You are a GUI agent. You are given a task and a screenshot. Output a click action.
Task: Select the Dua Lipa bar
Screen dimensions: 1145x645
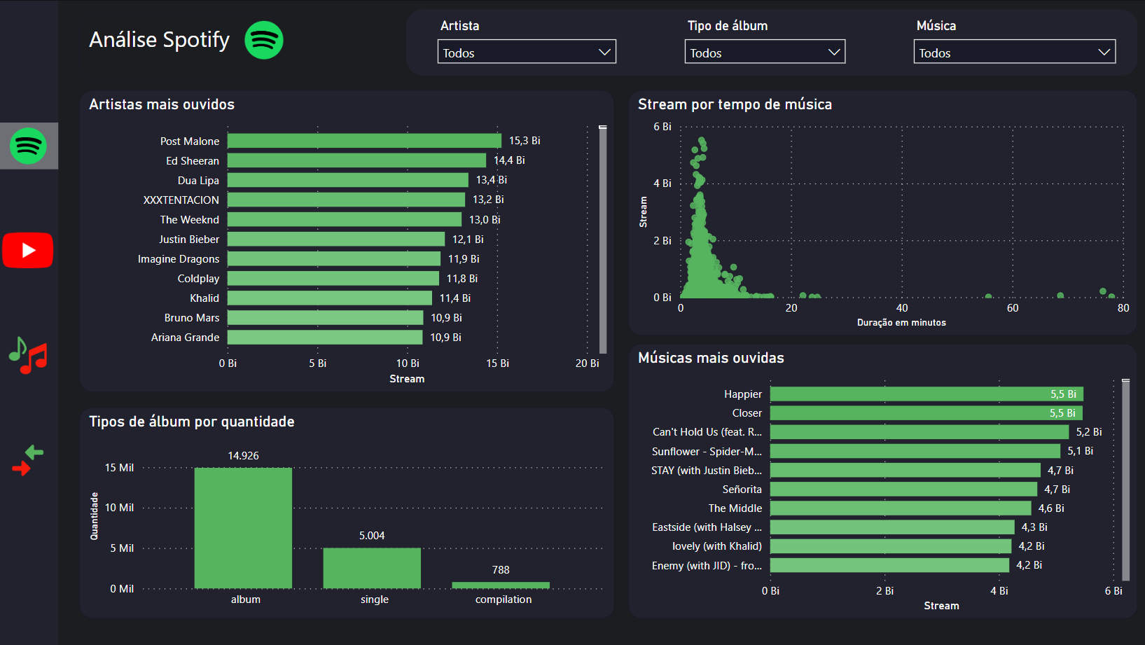[348, 180]
